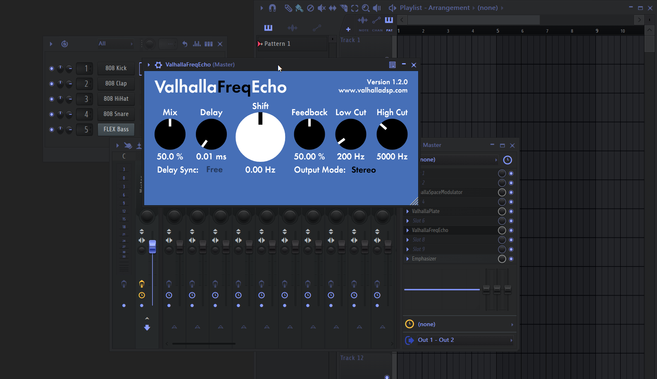Click the yellow clock icon beside (none) input

click(409, 324)
